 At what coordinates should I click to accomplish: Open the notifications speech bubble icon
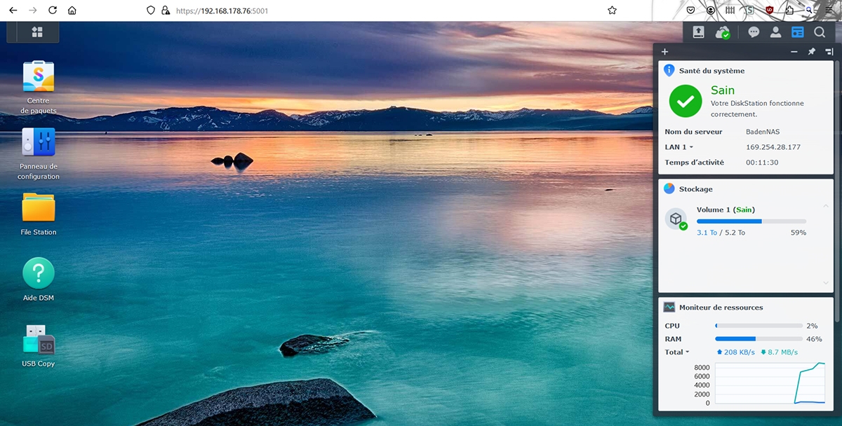[754, 32]
